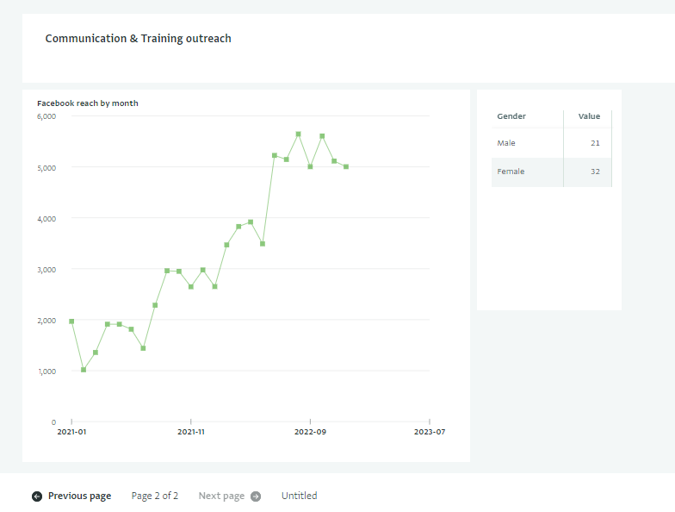Click the value 21 in Male row
Image resolution: width=675 pixels, height=512 pixels.
[x=595, y=143]
